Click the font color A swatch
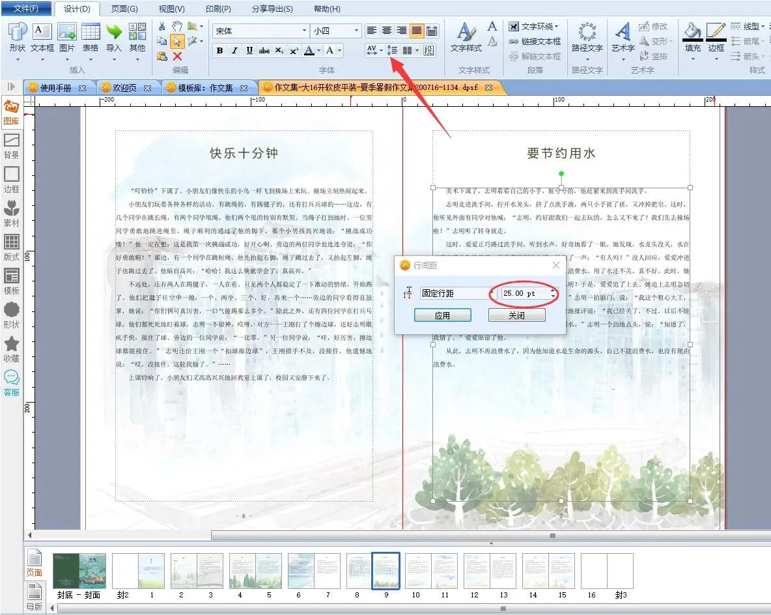This screenshot has height=615, width=771. pyautogui.click(x=309, y=50)
